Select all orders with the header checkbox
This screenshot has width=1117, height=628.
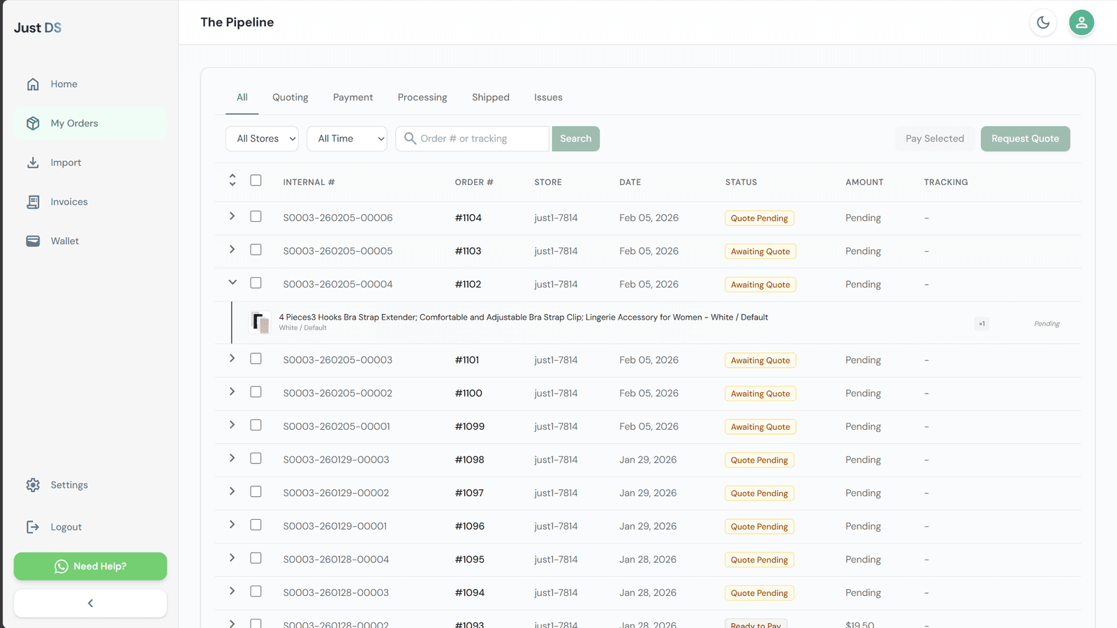coord(256,180)
